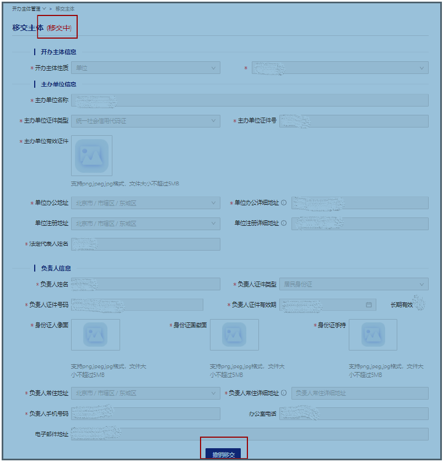Click info icon beside 单位办公详细地址
The image size is (443, 462).
pos(284,203)
